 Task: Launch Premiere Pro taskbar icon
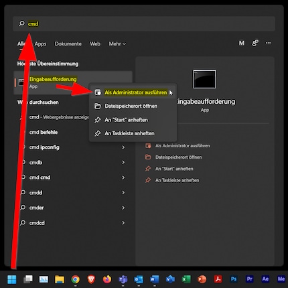249,279
